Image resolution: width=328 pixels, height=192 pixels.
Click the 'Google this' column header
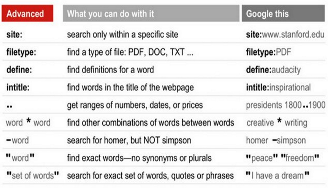283,13
